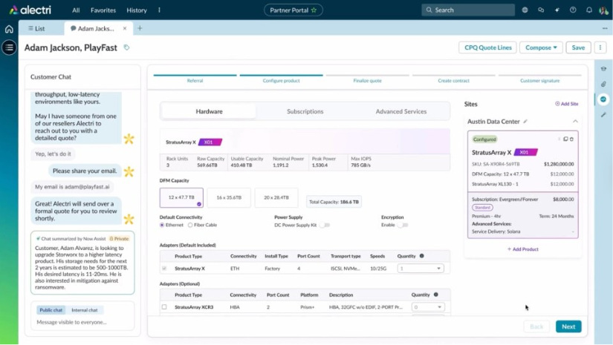Click Add Product link
The height and width of the screenshot is (345, 613).
point(522,249)
